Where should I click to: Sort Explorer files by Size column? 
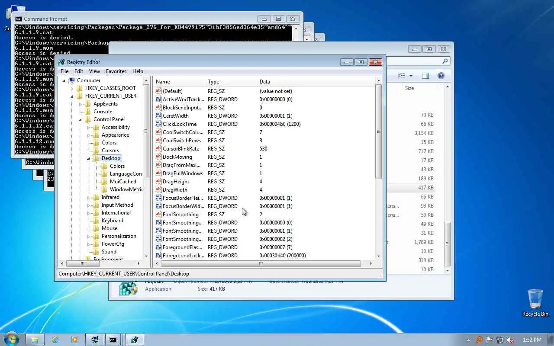click(x=409, y=88)
